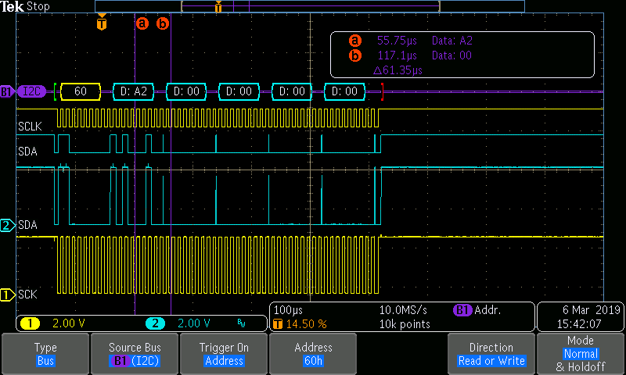
Task: Click the channel 2 SDA ground marker
Action: tap(8, 225)
